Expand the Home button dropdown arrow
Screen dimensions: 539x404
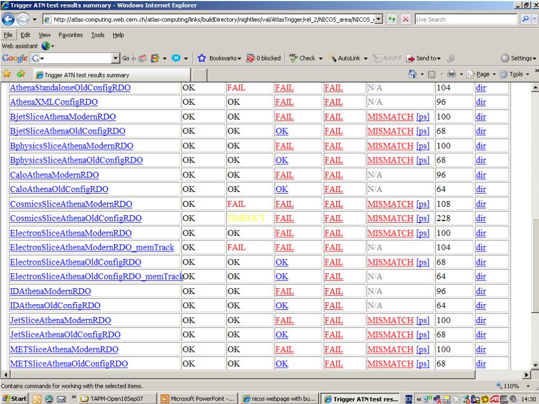point(423,74)
